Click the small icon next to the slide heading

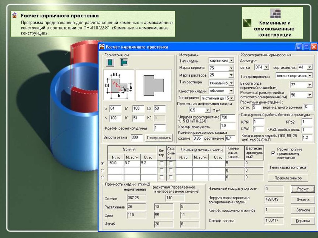click(14, 15)
